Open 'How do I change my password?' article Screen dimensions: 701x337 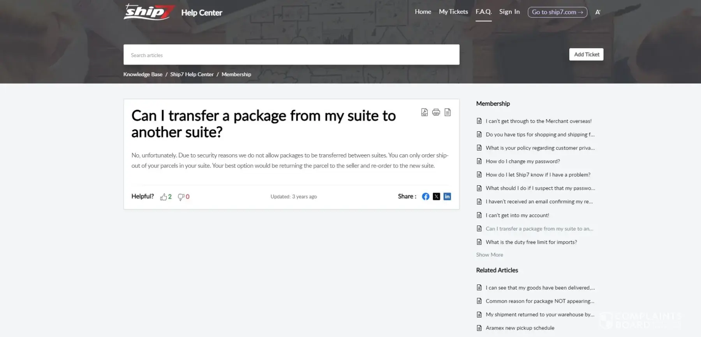pyautogui.click(x=523, y=161)
